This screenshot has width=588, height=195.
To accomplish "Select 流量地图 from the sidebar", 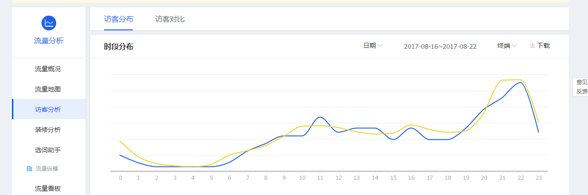I will coord(48,89).
